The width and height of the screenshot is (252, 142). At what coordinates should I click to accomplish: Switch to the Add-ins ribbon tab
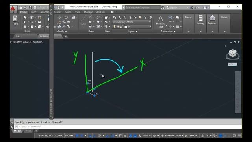click(x=101, y=12)
